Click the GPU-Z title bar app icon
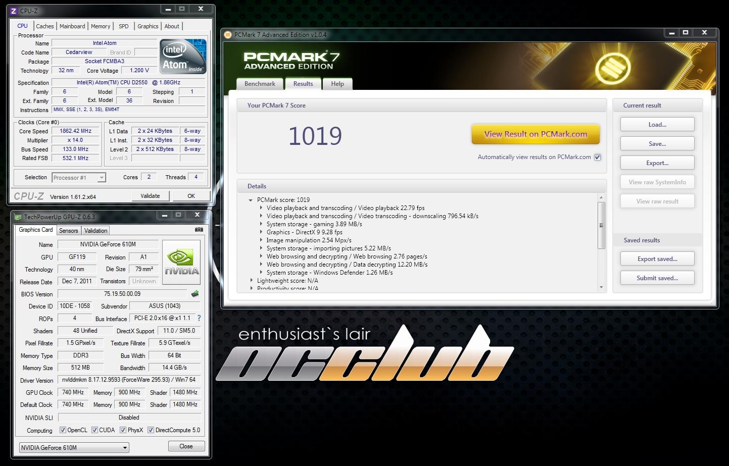Screen dimensions: 729x466 [x=18, y=217]
